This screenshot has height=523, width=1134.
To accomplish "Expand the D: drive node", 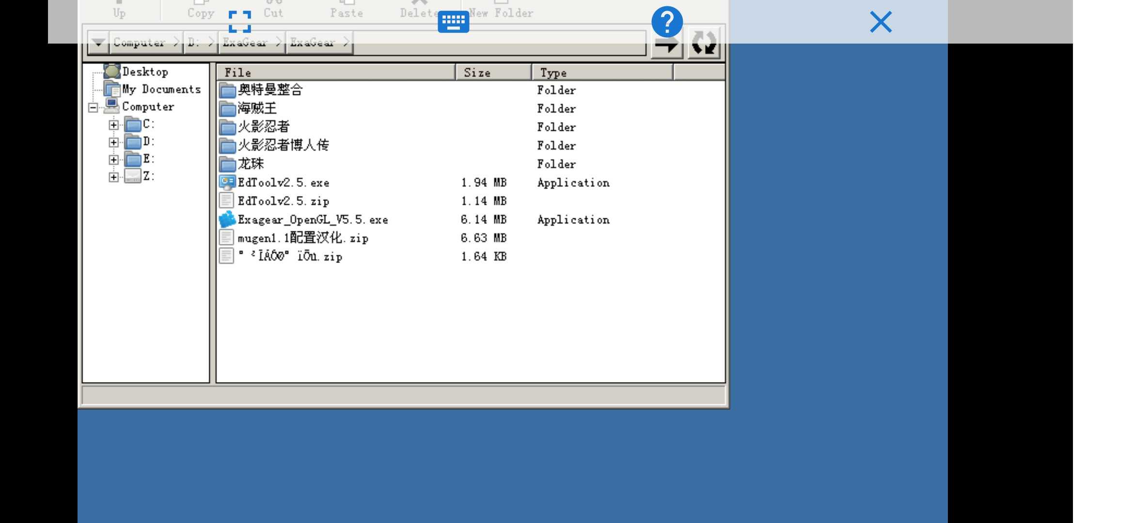I will click(x=113, y=142).
